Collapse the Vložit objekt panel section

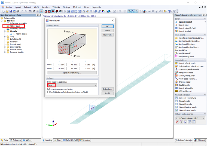click(205, 35)
